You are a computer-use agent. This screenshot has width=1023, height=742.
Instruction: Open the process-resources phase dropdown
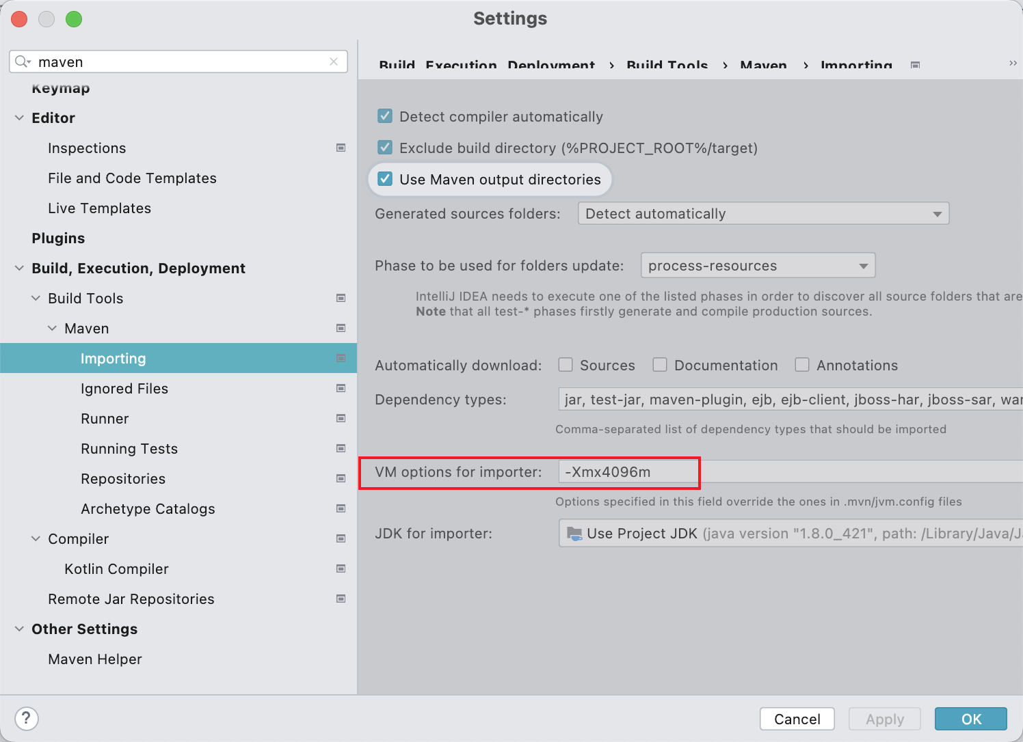pyautogui.click(x=758, y=266)
